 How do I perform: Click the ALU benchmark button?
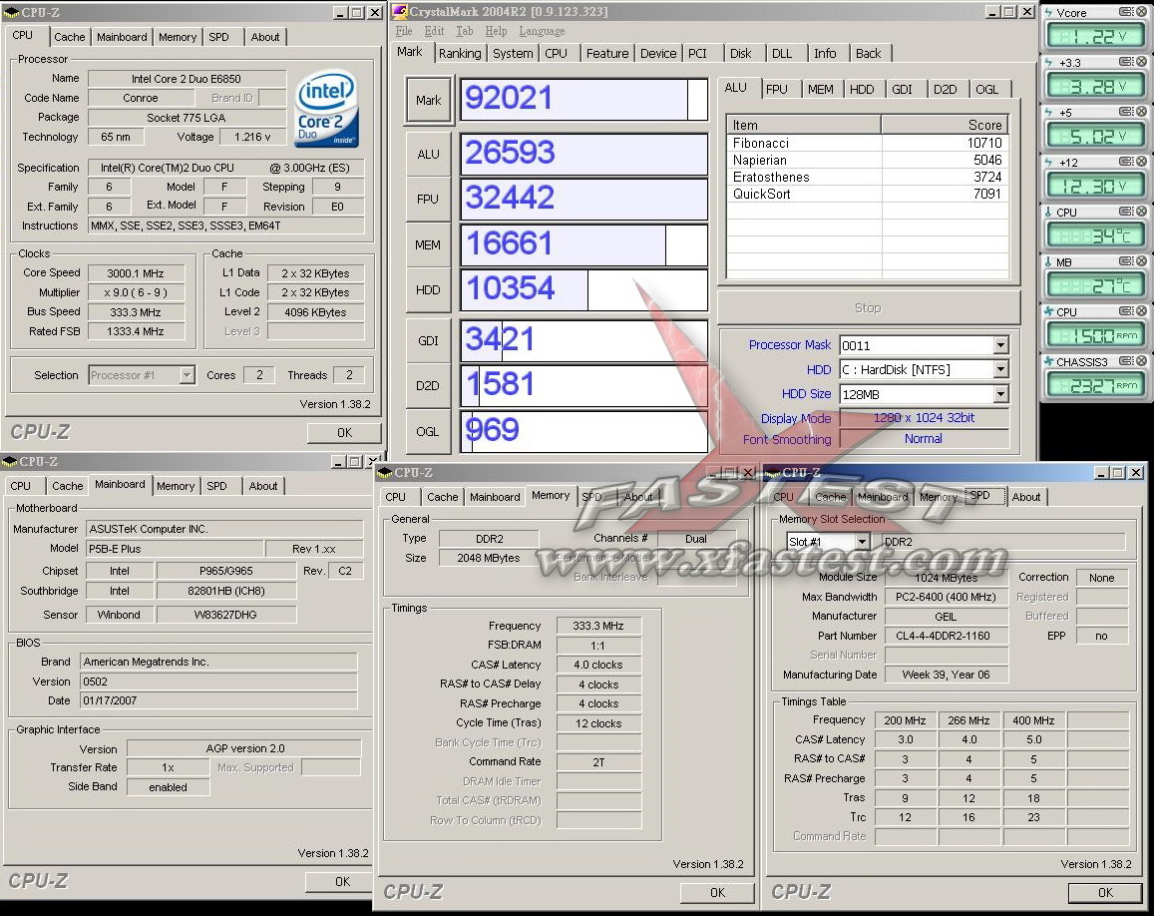(428, 154)
